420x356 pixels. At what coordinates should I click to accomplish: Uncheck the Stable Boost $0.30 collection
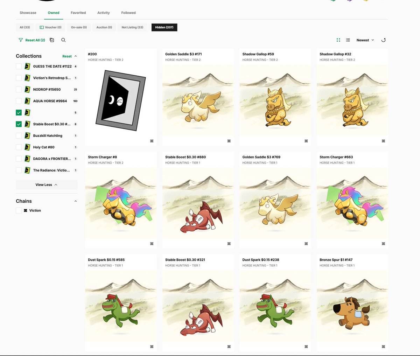[x=19, y=124]
